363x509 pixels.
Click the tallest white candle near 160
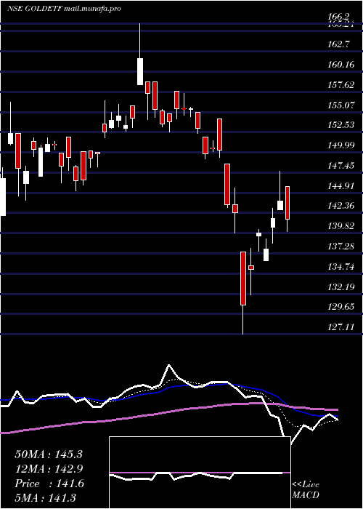140,71
